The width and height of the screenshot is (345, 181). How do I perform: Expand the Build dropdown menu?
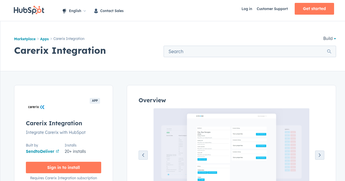329,38
